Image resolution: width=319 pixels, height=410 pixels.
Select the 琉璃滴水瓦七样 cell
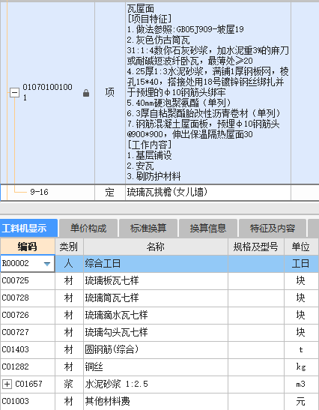coord(156,316)
